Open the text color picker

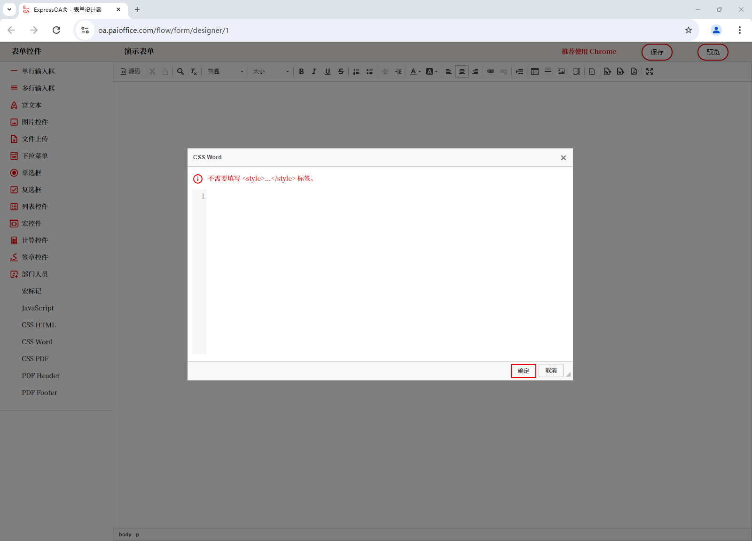(415, 71)
